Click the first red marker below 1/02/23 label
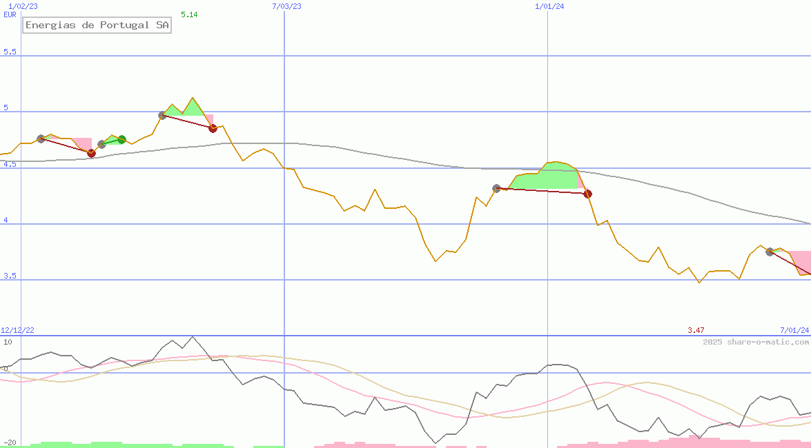Viewport: 811px width, 448px height. point(91,153)
